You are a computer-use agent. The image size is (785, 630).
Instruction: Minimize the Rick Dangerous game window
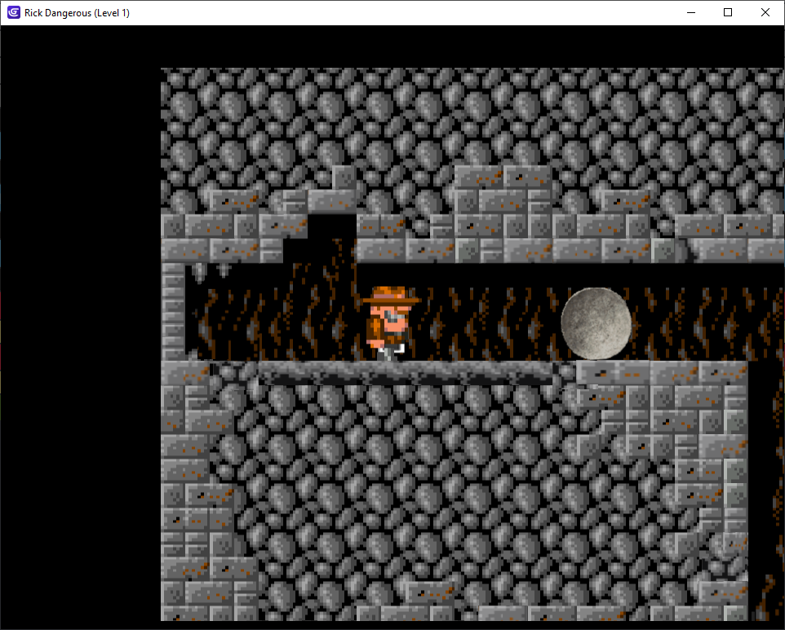click(690, 12)
